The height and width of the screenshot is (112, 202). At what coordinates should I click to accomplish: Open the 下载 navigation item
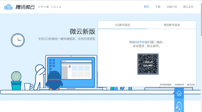click(x=158, y=7)
